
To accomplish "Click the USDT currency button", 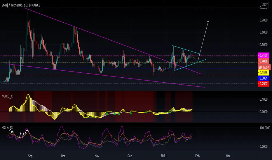I will [x=265, y=4].
